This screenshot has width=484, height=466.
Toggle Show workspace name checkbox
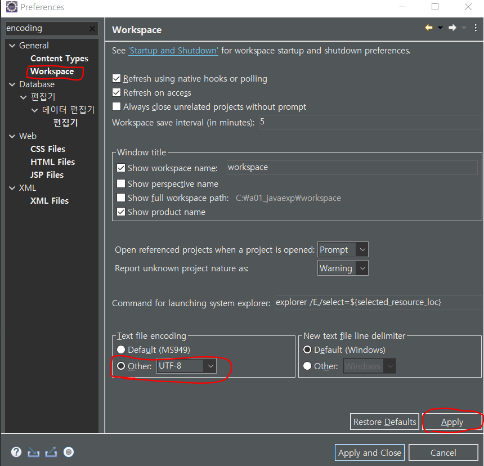point(121,168)
